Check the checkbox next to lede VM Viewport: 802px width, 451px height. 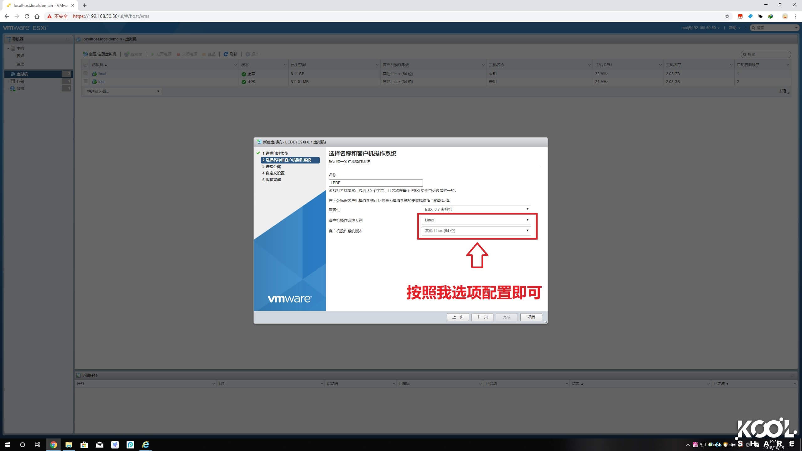point(86,81)
